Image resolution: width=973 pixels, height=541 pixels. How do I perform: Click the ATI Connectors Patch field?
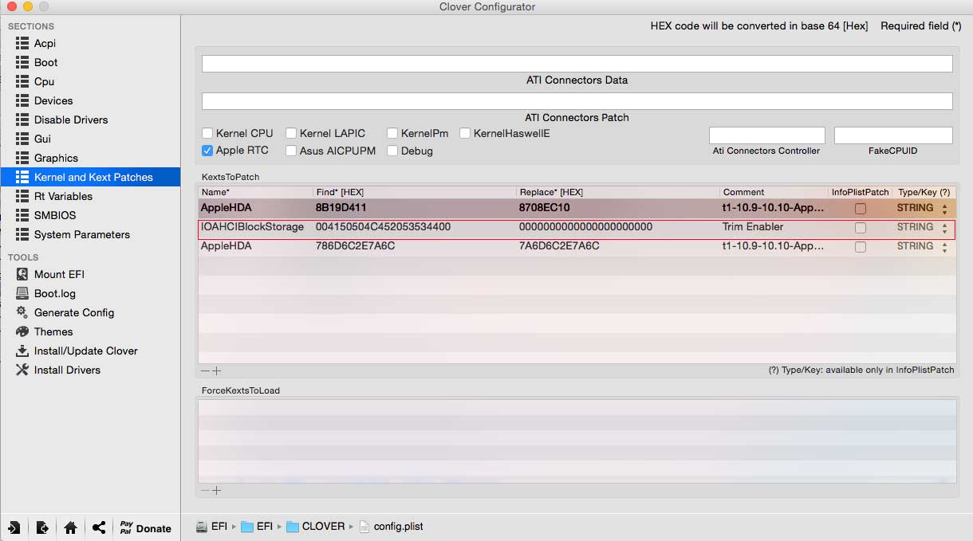click(x=577, y=101)
